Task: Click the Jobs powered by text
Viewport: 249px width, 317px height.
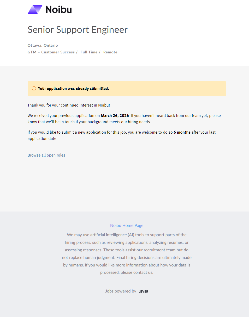Action: click(121, 291)
